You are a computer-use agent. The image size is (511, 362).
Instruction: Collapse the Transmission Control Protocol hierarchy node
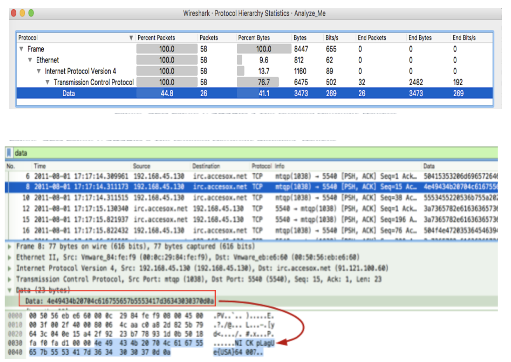[x=48, y=82]
